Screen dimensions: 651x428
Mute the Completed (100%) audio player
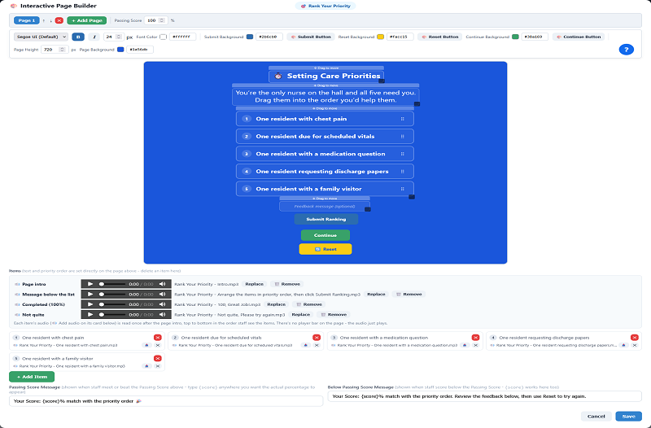(x=162, y=304)
